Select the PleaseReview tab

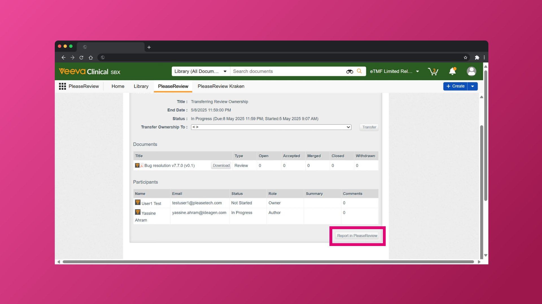pyautogui.click(x=173, y=86)
